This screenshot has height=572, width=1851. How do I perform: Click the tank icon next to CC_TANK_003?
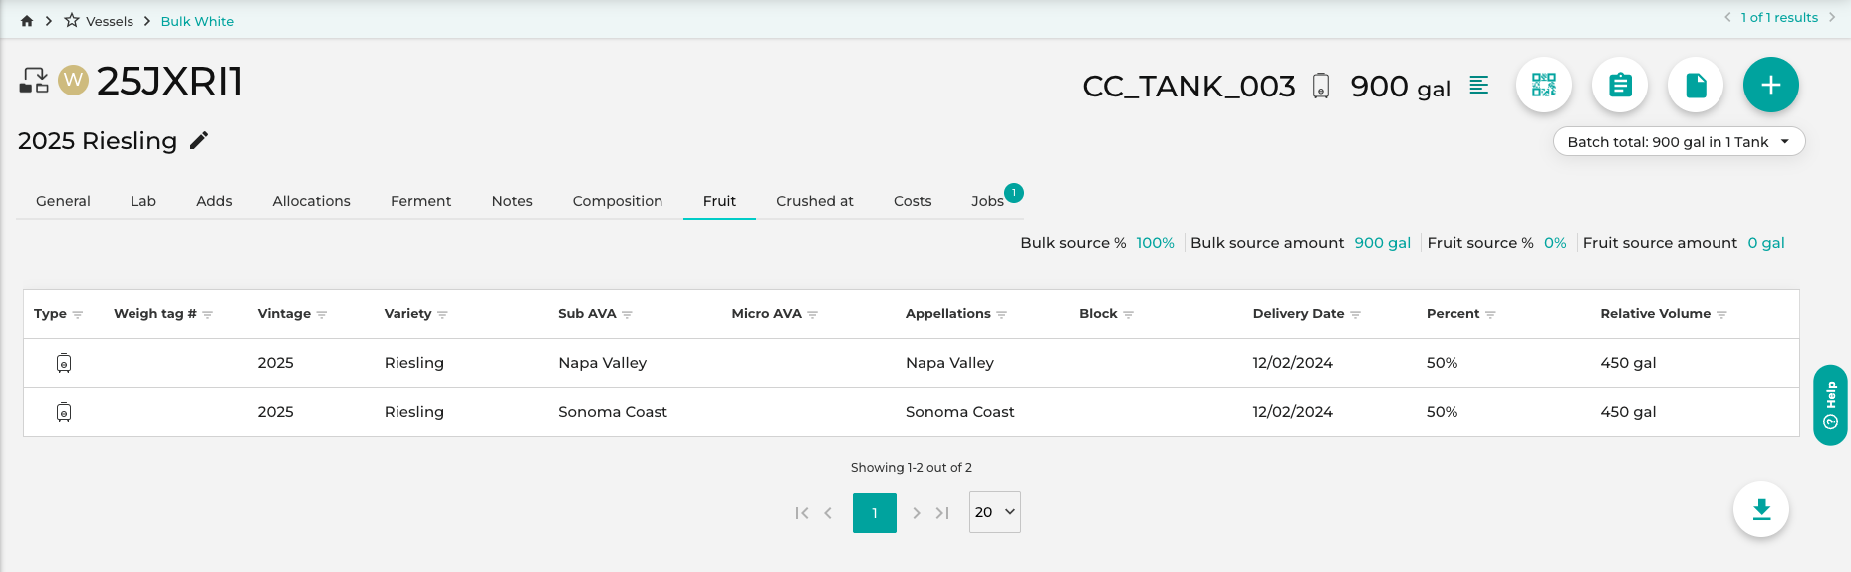click(x=1321, y=86)
